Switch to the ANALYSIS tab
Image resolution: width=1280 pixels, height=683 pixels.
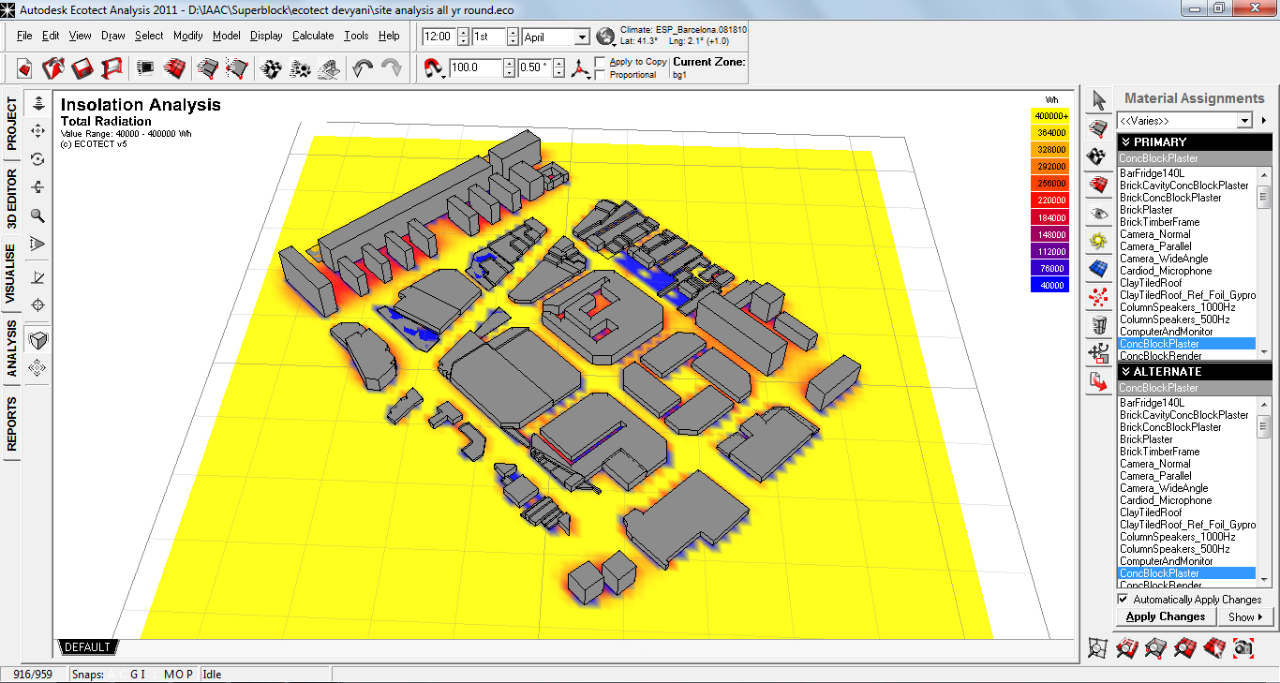(x=12, y=349)
